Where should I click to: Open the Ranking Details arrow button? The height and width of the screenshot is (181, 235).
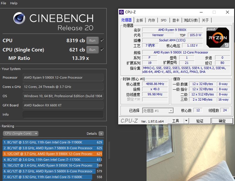(101, 134)
